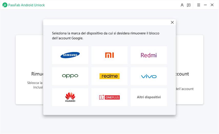Close the PassFab Android Unlock window

[212, 5]
